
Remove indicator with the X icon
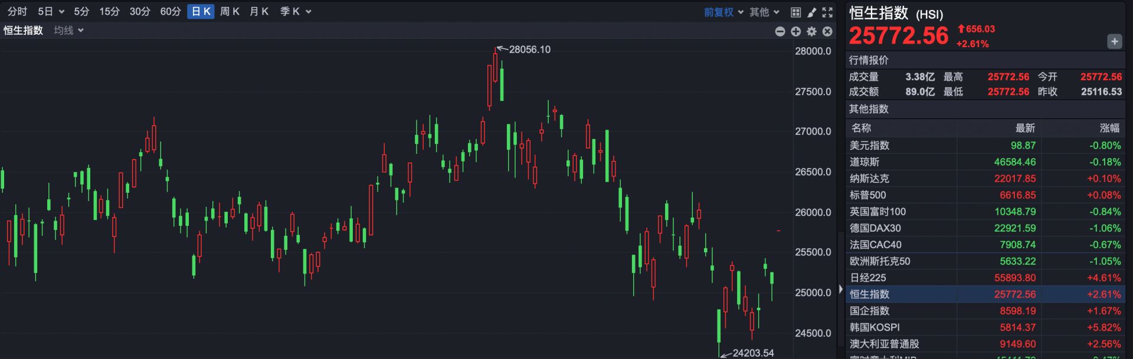click(827, 31)
